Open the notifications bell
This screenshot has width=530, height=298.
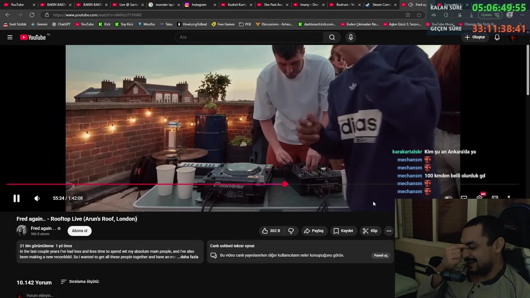coord(497,37)
